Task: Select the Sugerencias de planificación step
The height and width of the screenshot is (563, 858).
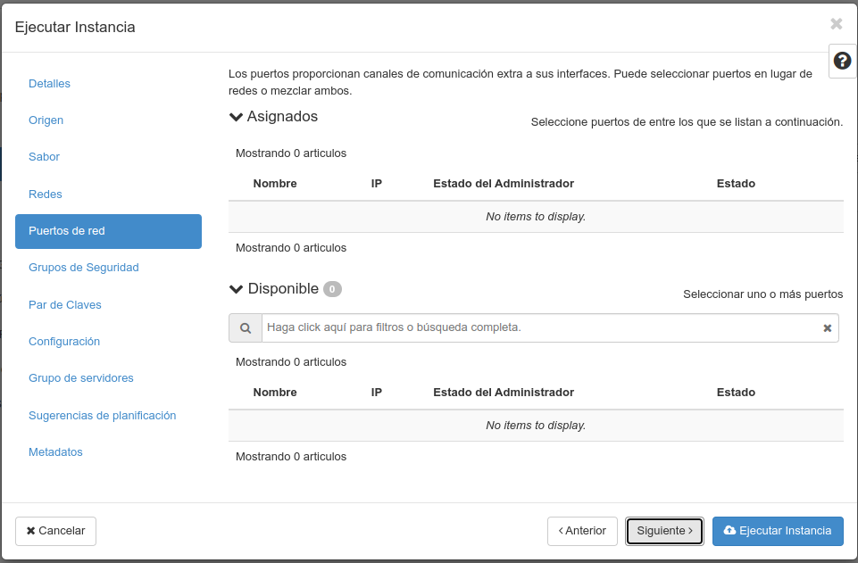Action: coord(103,415)
